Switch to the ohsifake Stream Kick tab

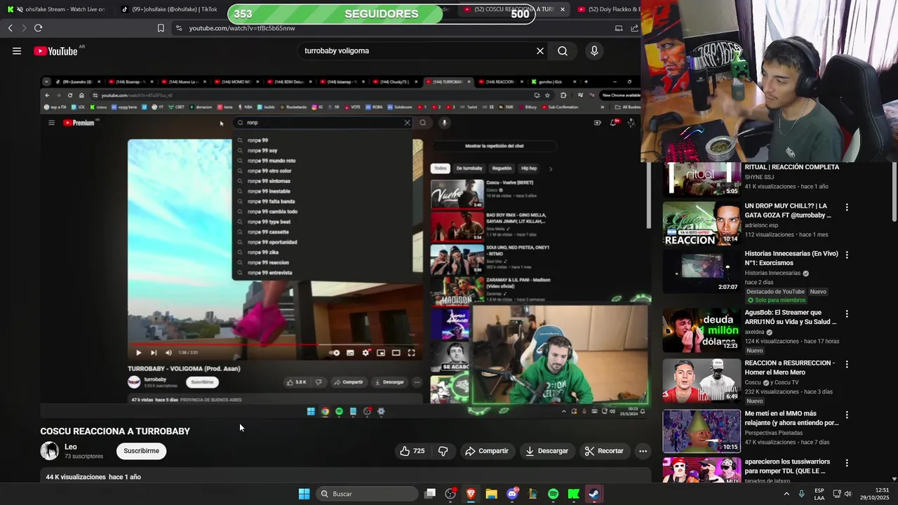pos(56,9)
